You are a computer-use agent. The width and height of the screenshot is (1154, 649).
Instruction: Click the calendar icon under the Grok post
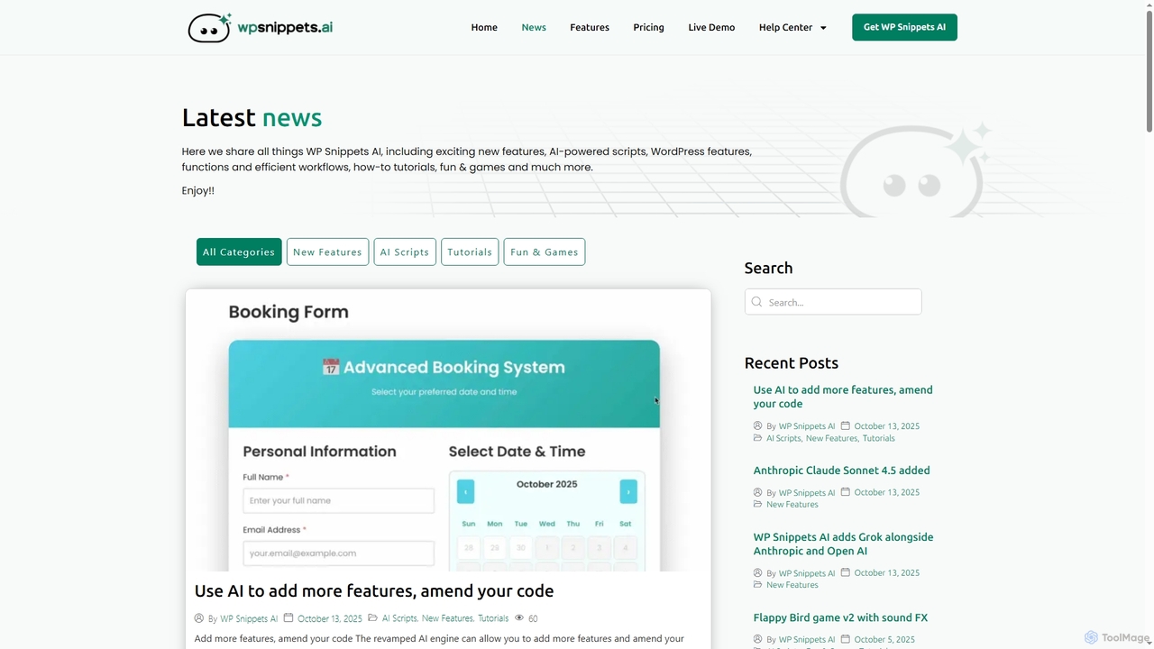(846, 572)
